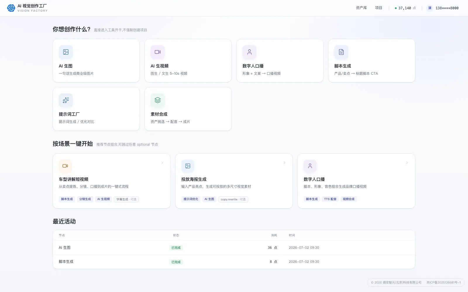Click the AI 生视频 camera icon

158,52
